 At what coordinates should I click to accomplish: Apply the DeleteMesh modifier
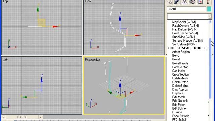pos(180,78)
